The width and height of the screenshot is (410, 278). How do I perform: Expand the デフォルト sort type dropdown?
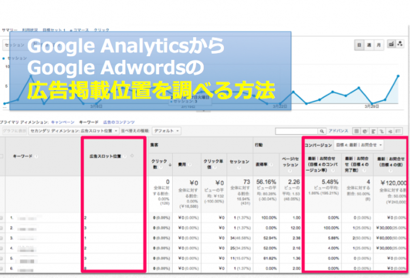tap(167, 131)
